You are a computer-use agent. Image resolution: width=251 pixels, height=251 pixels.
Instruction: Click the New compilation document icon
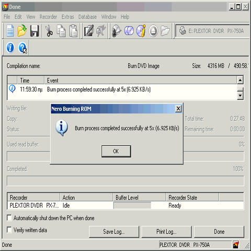click(10, 31)
